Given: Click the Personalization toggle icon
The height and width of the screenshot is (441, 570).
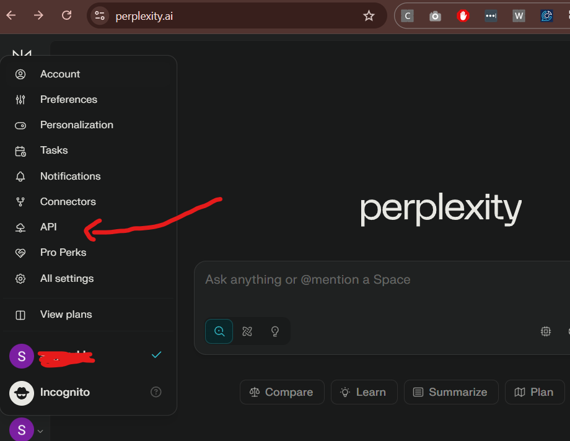Looking at the screenshot, I should point(20,126).
